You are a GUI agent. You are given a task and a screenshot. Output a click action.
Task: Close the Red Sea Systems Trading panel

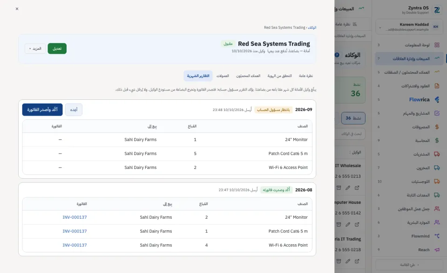pyautogui.click(x=17, y=9)
